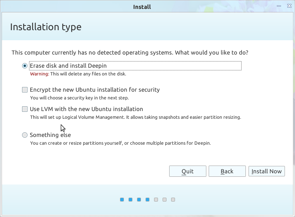
Task: Click the red Warning label text
Action: click(x=39, y=74)
